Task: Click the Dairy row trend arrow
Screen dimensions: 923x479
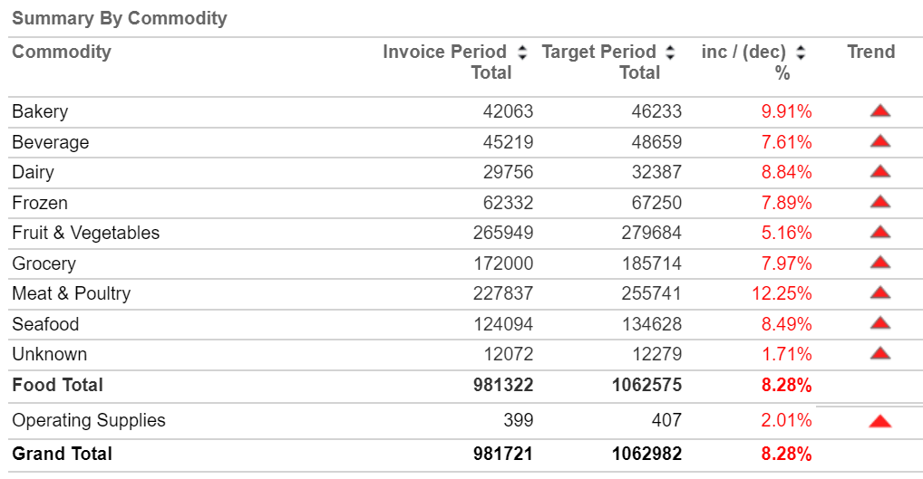Action: [879, 172]
